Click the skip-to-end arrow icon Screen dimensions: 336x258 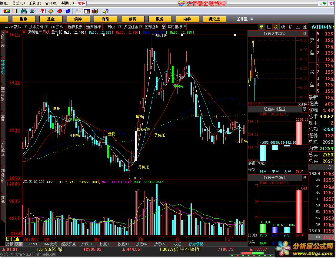(305, 27)
